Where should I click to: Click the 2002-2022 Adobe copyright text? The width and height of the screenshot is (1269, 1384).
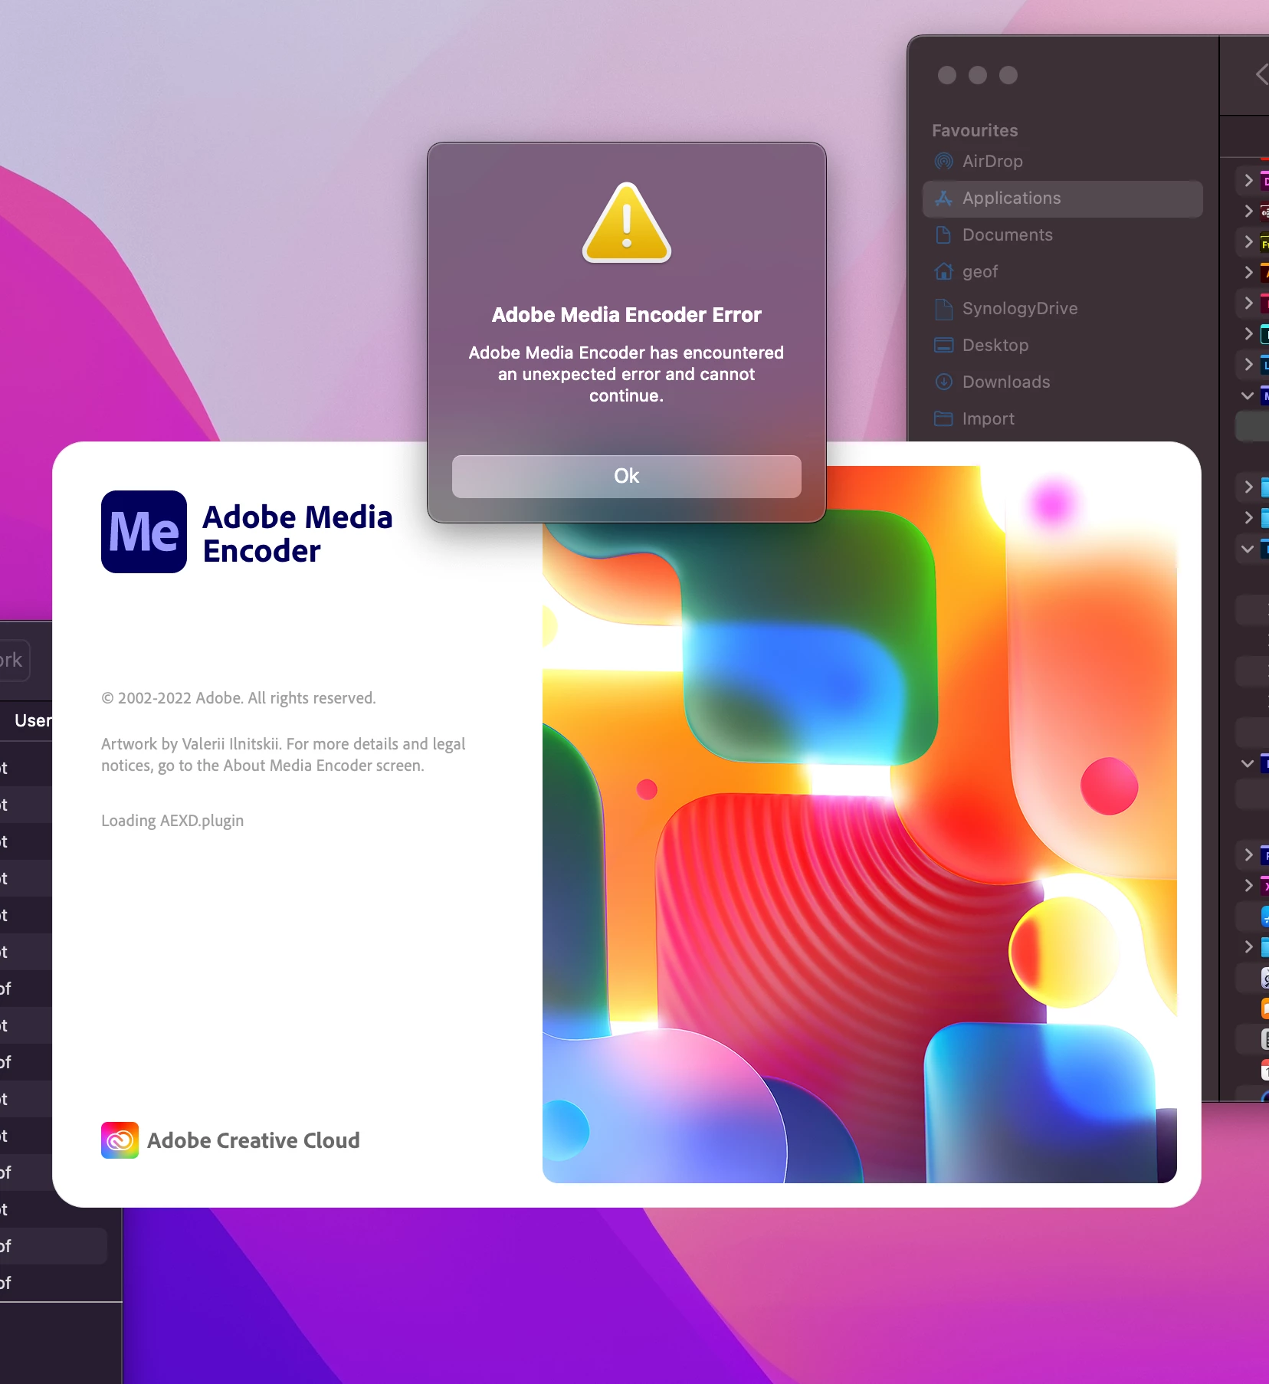[238, 698]
